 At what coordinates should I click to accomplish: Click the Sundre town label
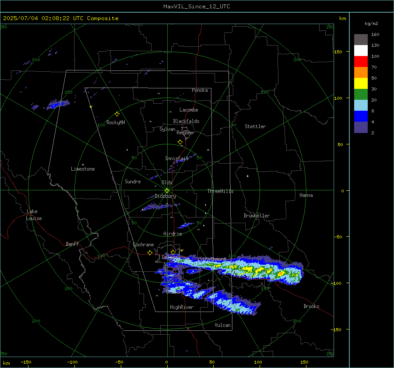pyautogui.click(x=133, y=181)
